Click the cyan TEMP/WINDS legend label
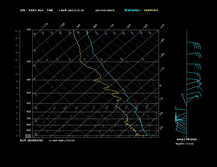Viewport: 217px width, 167px height. pos(132,10)
